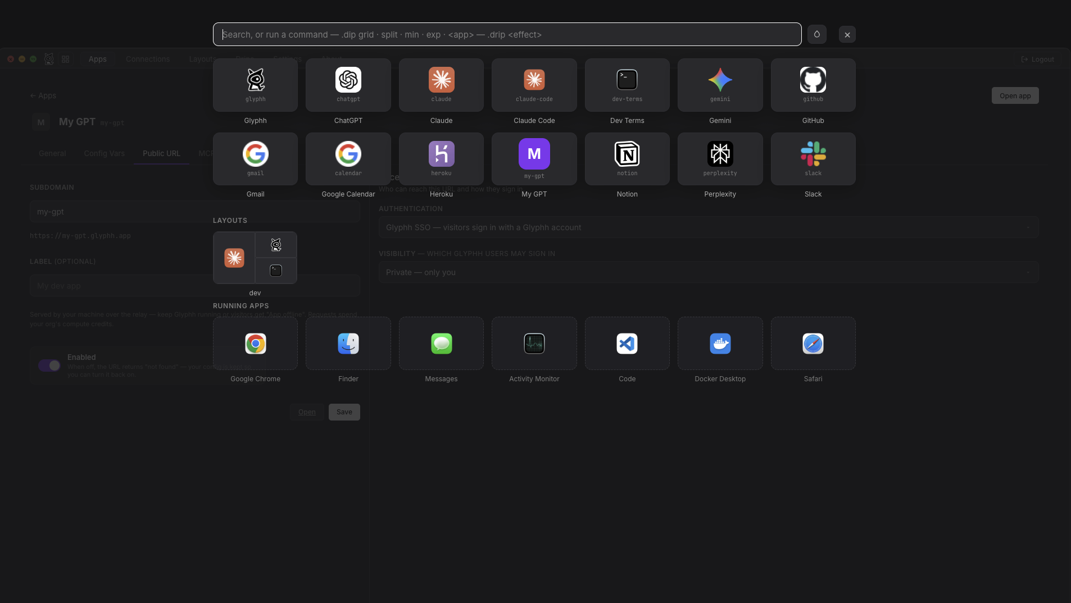Viewport: 1071px width, 603px height.
Task: Open the General settings tab
Action: click(52, 153)
